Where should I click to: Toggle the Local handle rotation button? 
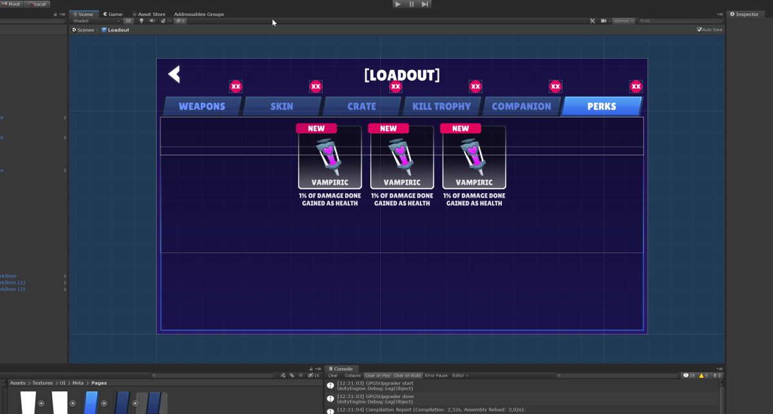point(37,4)
